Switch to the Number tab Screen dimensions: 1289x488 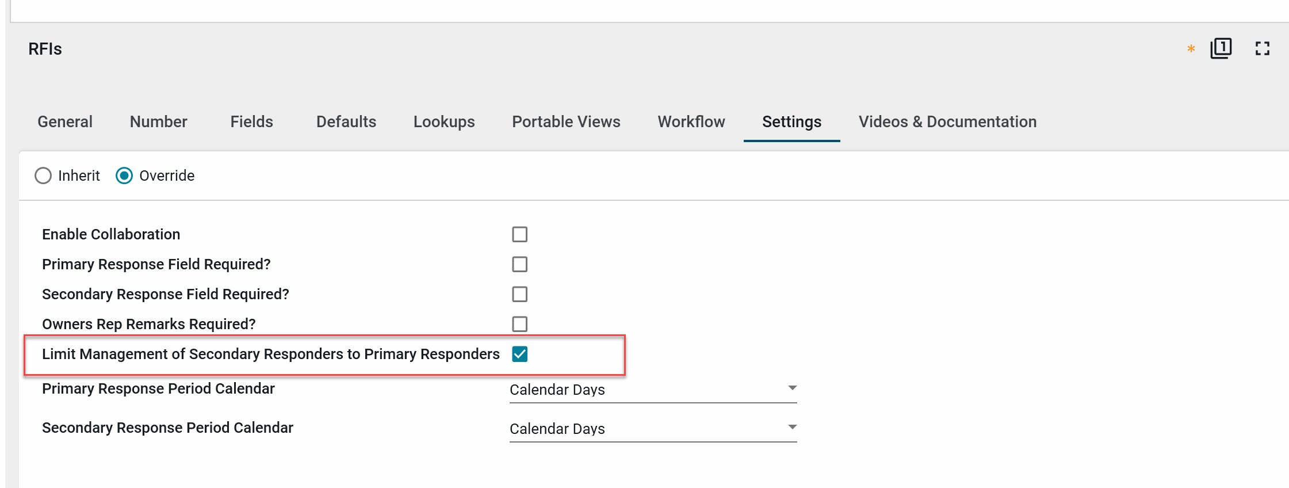click(x=158, y=122)
